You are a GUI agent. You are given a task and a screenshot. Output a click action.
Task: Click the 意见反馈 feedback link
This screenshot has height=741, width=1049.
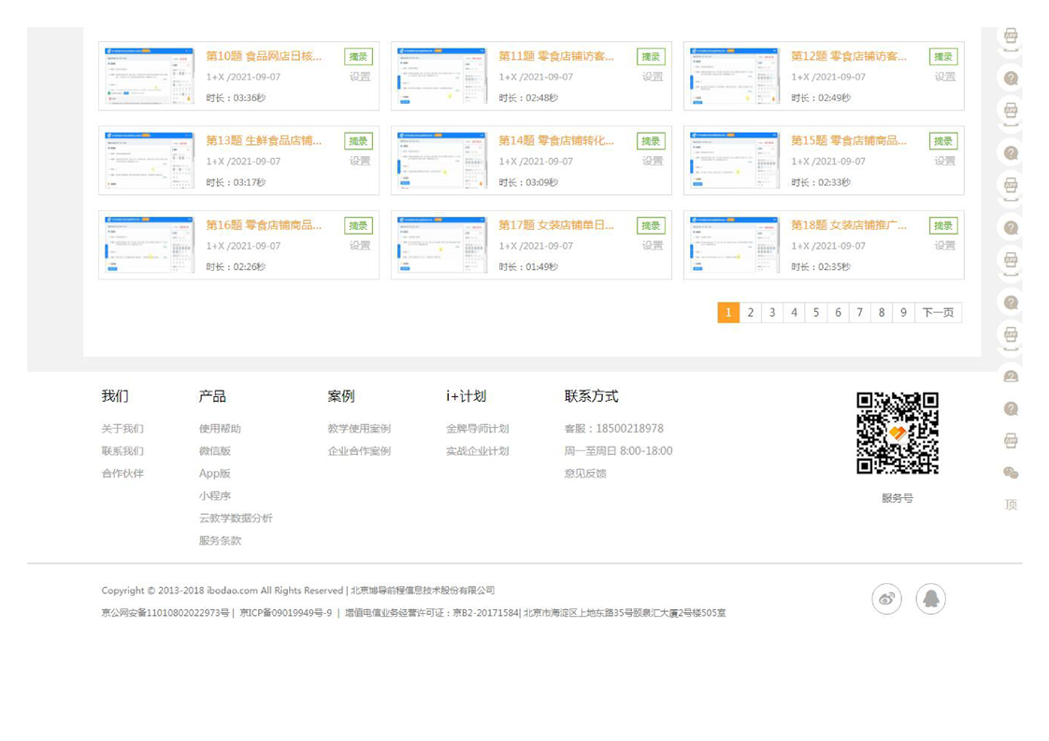click(585, 474)
